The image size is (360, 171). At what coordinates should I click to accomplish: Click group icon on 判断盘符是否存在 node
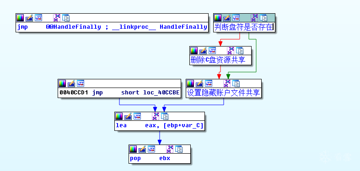(x=254, y=18)
